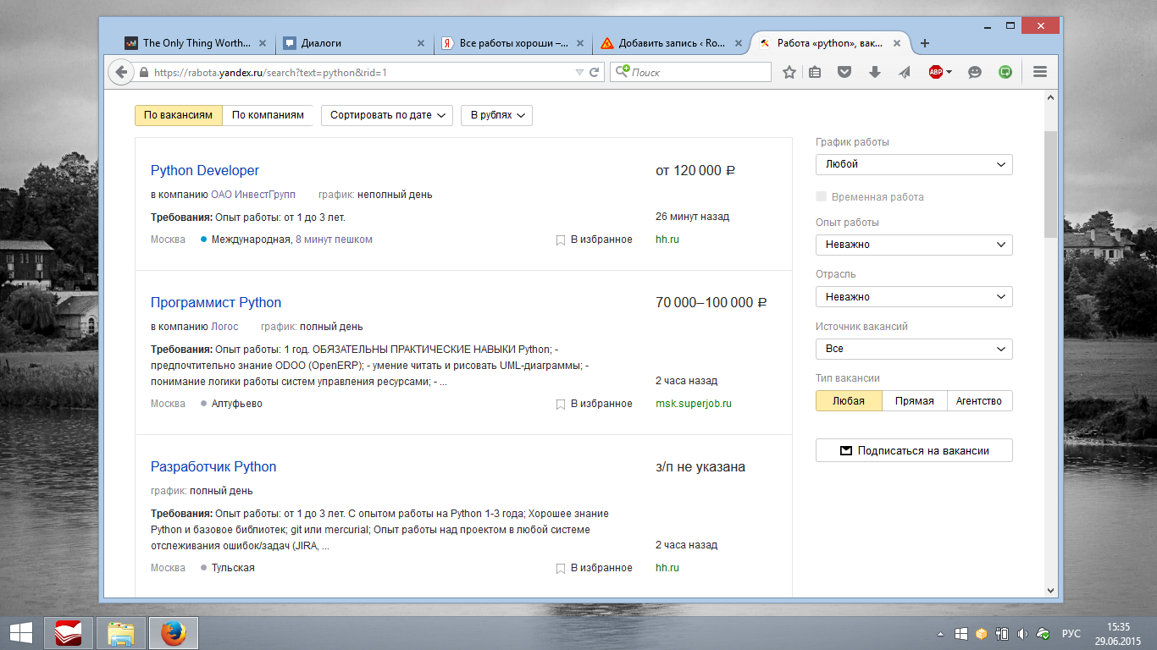The image size is (1157, 650).
Task: Open the В рублях currency dropdown
Action: [x=496, y=115]
